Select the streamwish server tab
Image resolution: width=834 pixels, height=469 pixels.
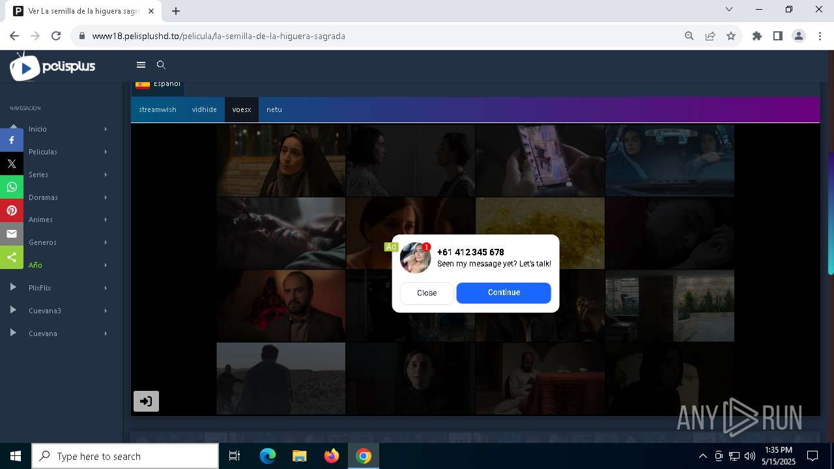(158, 109)
